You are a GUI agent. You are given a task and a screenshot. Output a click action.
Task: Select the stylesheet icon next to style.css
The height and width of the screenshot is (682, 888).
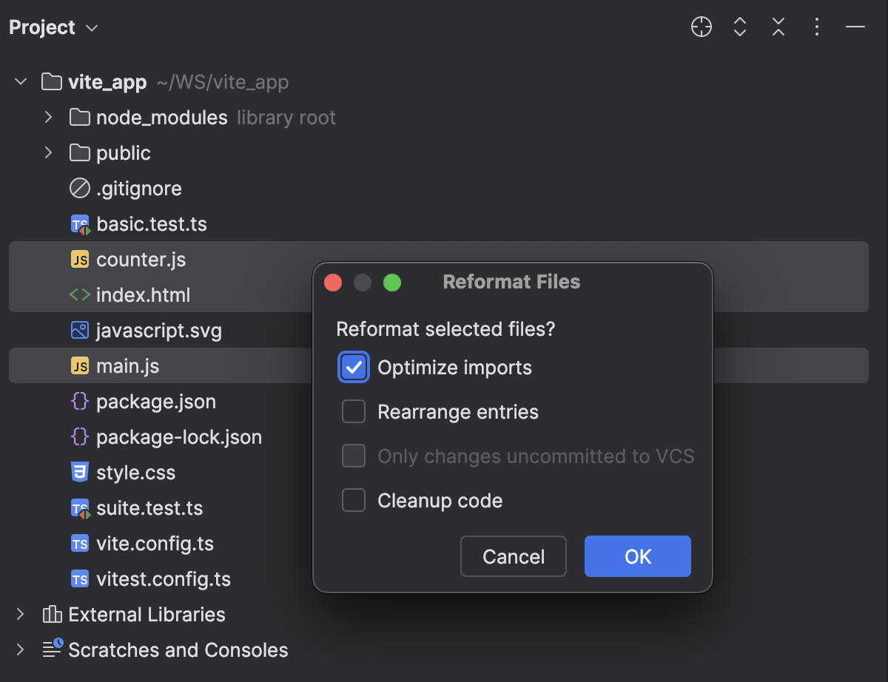point(81,472)
